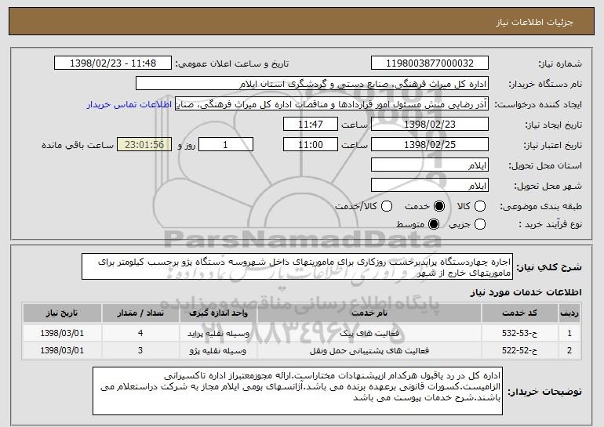604x427 pixels.
Task: Click the buyer organization name field
Action: point(312,84)
